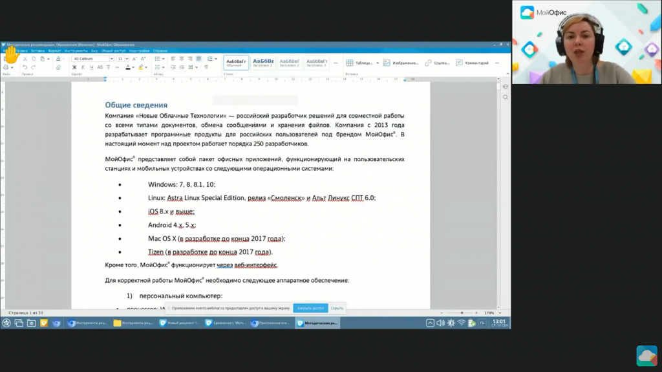Click the zoom out minus icon in the status bar
662x372 pixels.
click(x=442, y=313)
